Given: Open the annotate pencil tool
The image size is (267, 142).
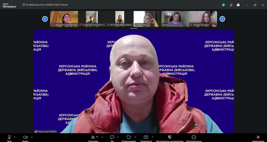Looking at the screenshot, I should [x=231, y=5].
